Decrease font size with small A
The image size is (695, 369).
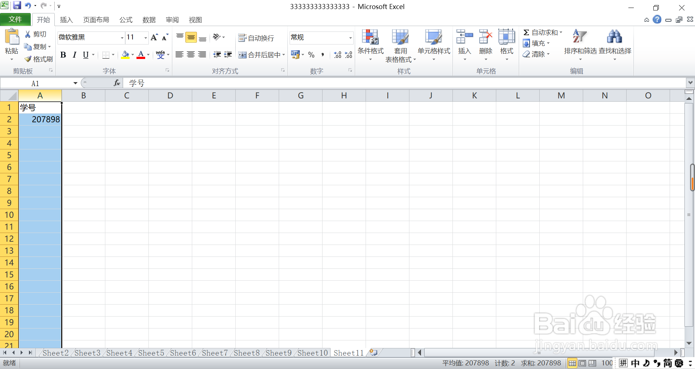[x=165, y=37]
